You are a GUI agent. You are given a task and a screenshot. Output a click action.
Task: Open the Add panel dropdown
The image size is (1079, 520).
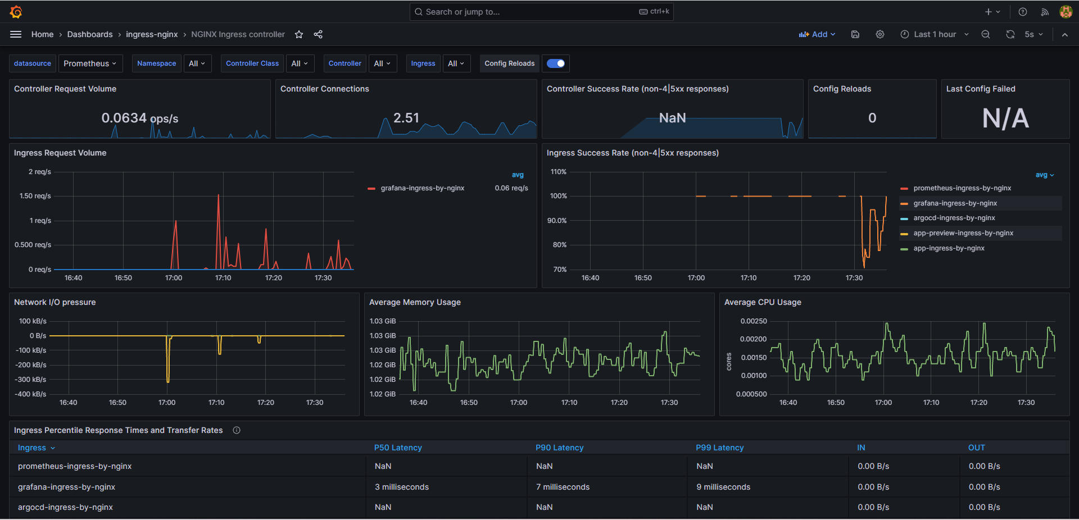817,34
